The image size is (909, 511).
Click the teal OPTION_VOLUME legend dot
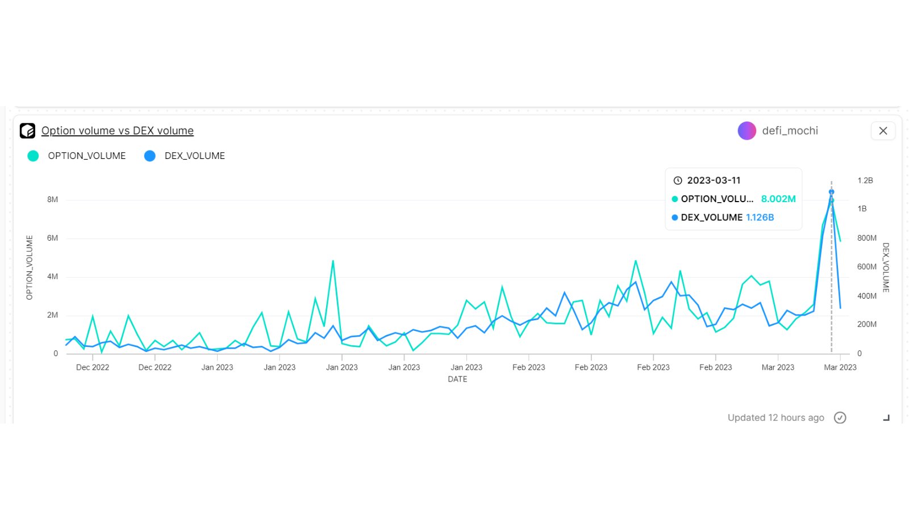(33, 156)
